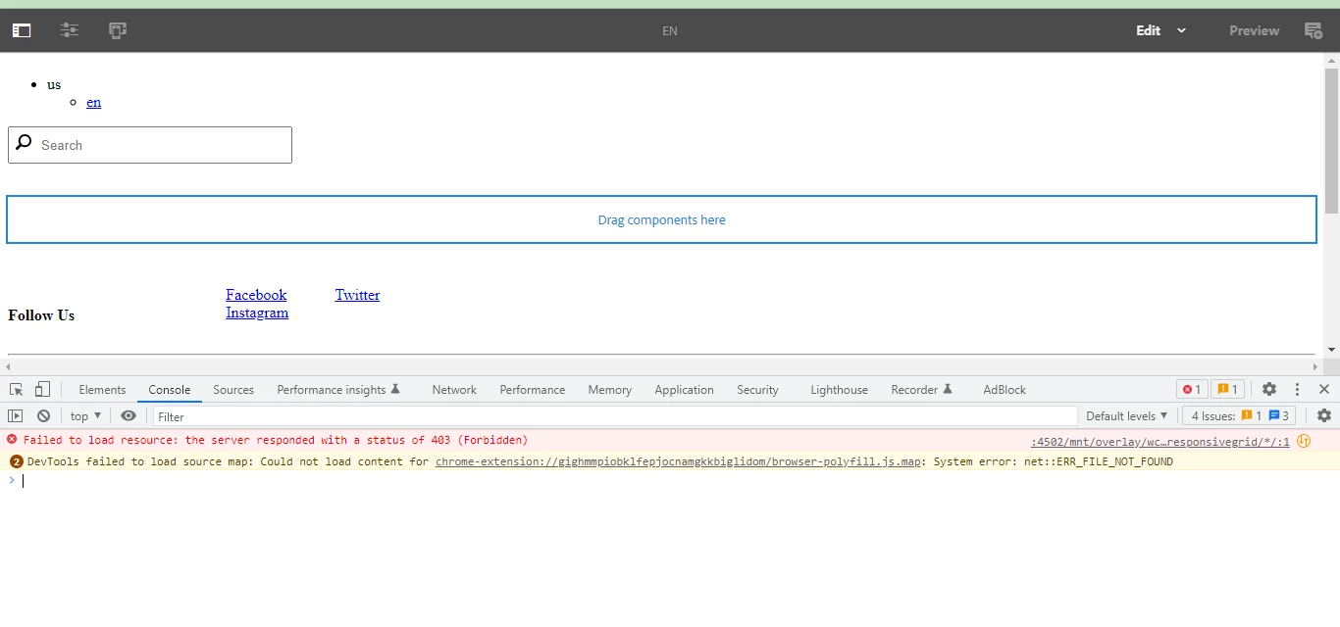Viewport: 1340px width, 627px height.
Task: Show the console sidebar
Action: (x=16, y=415)
